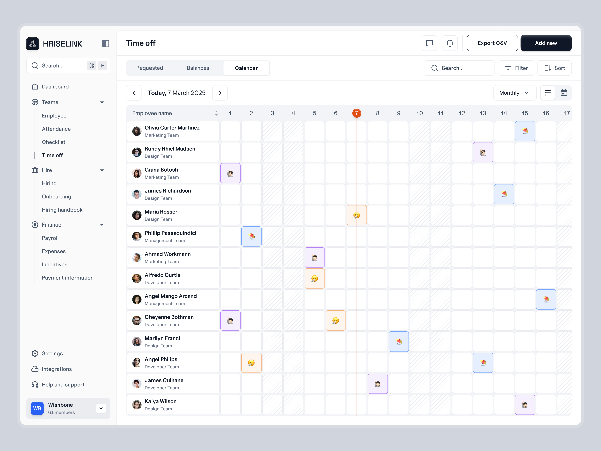Open notifications bell icon
This screenshot has height=451, width=601.
point(450,43)
